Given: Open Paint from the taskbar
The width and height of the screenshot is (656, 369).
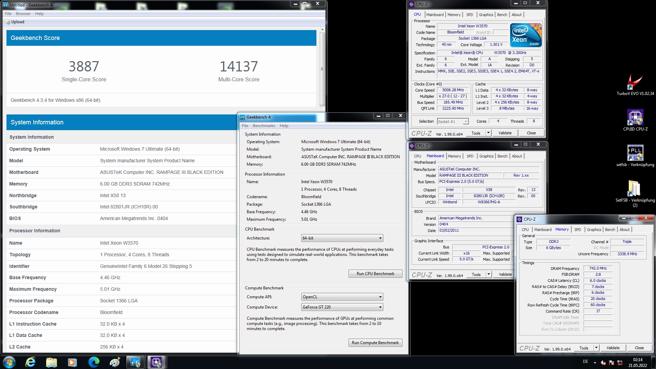Looking at the screenshot, I should click(x=114, y=362).
